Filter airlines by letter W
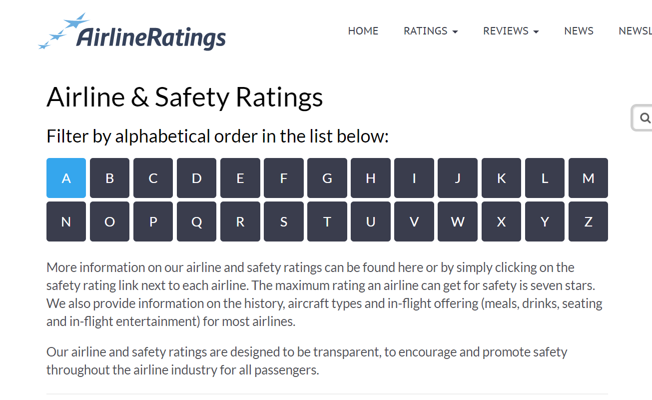Image resolution: width=652 pixels, height=400 pixels. pos(458,221)
